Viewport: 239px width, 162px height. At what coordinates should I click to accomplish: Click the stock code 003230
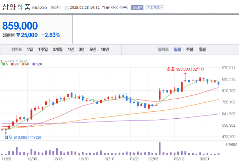click(39, 8)
